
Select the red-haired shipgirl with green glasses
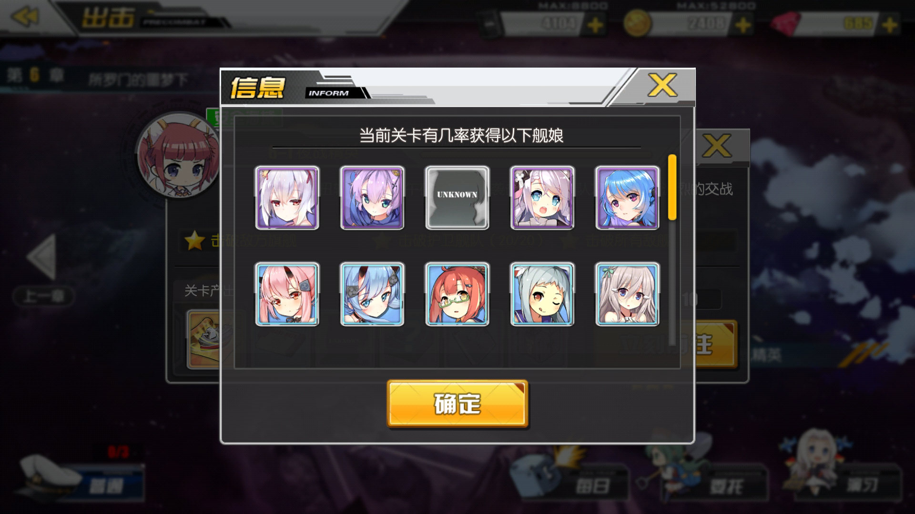457,294
